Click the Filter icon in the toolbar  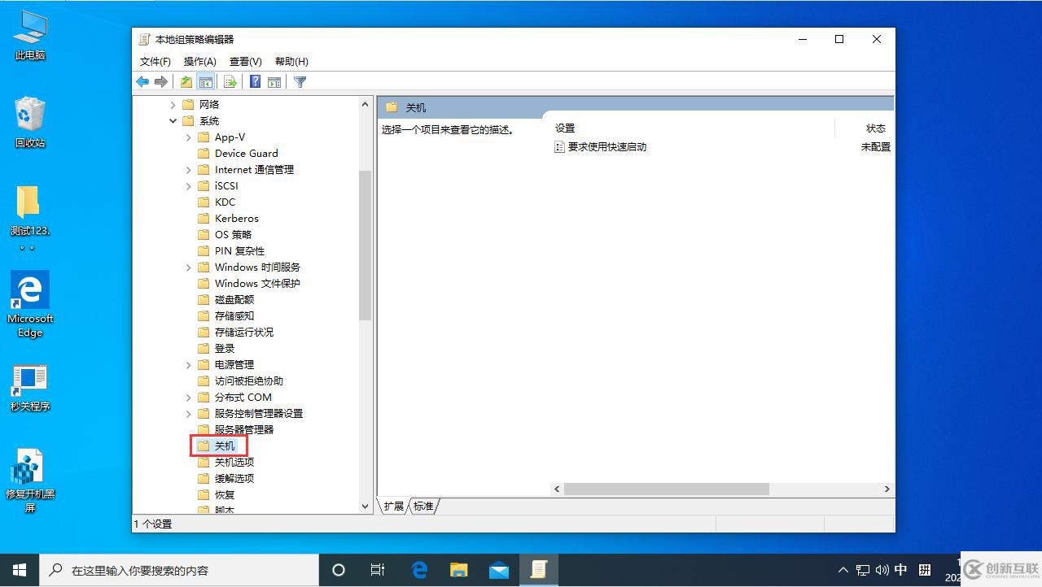coord(300,81)
